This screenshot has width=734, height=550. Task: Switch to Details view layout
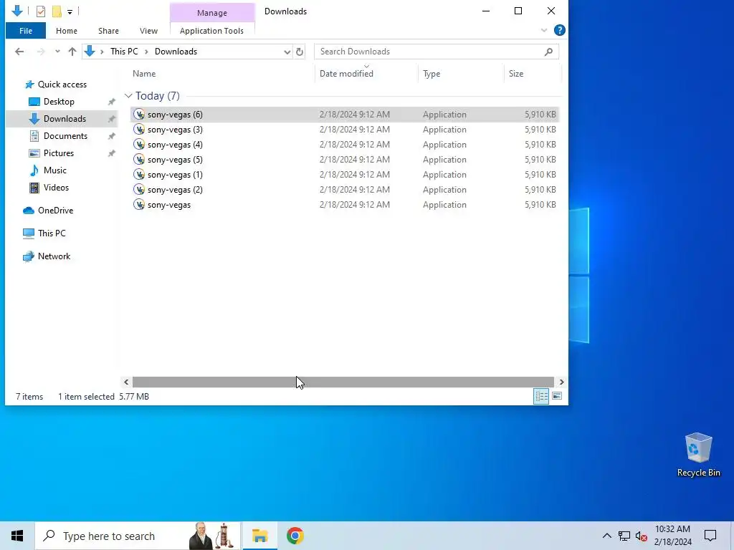coord(541,396)
